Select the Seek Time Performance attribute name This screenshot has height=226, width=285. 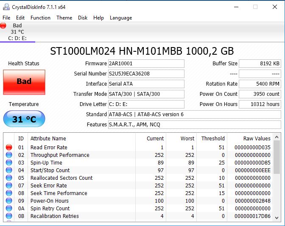(x=59, y=193)
